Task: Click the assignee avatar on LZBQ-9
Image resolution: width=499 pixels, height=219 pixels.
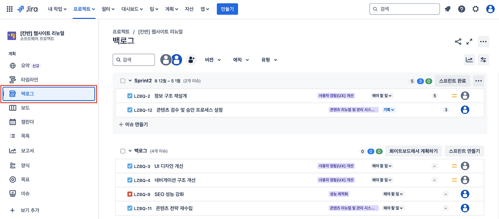Action: point(465,194)
